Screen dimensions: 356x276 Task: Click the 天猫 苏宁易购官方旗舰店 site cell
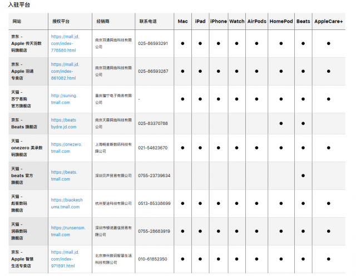(x=28, y=99)
